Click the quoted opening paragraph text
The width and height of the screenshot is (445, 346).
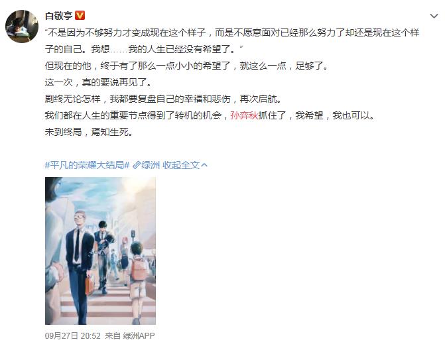coord(232,41)
